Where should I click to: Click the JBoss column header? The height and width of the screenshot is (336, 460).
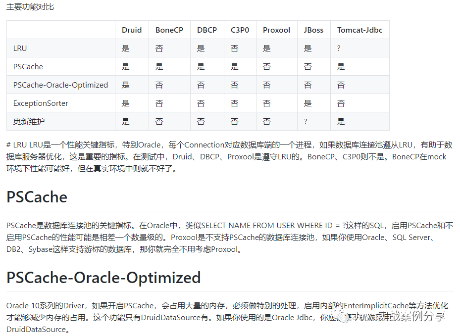point(313,30)
